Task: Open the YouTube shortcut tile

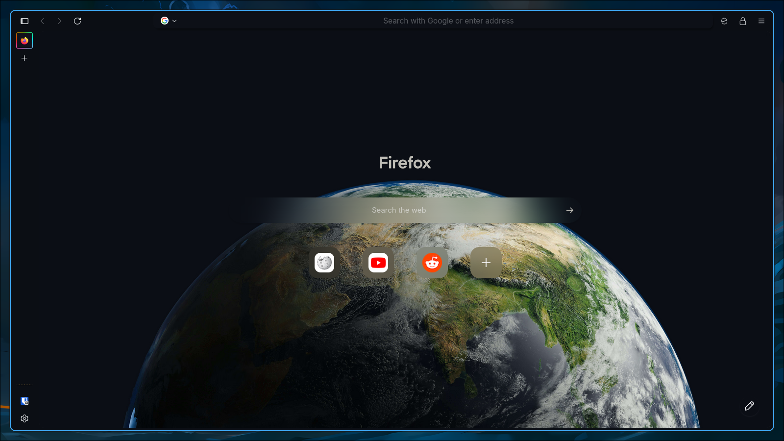Action: [x=378, y=263]
